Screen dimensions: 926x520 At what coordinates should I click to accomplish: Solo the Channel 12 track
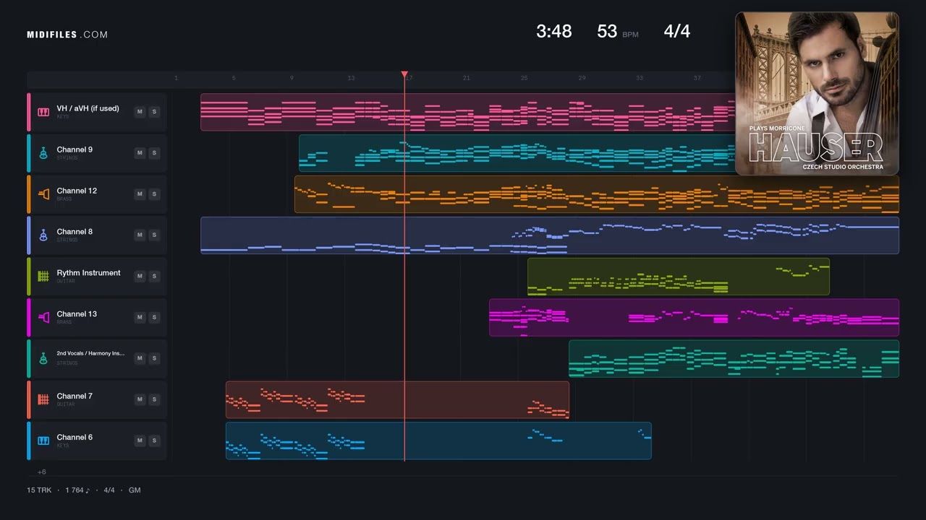click(x=154, y=194)
